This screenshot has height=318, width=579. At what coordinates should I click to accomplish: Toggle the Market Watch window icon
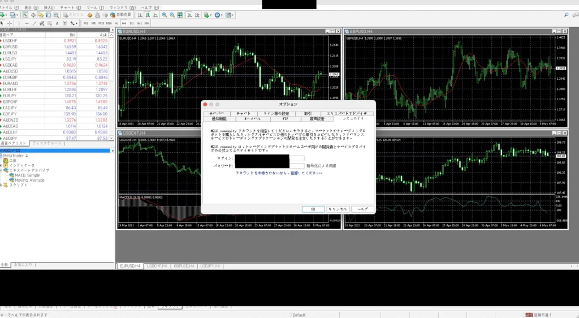click(25, 15)
